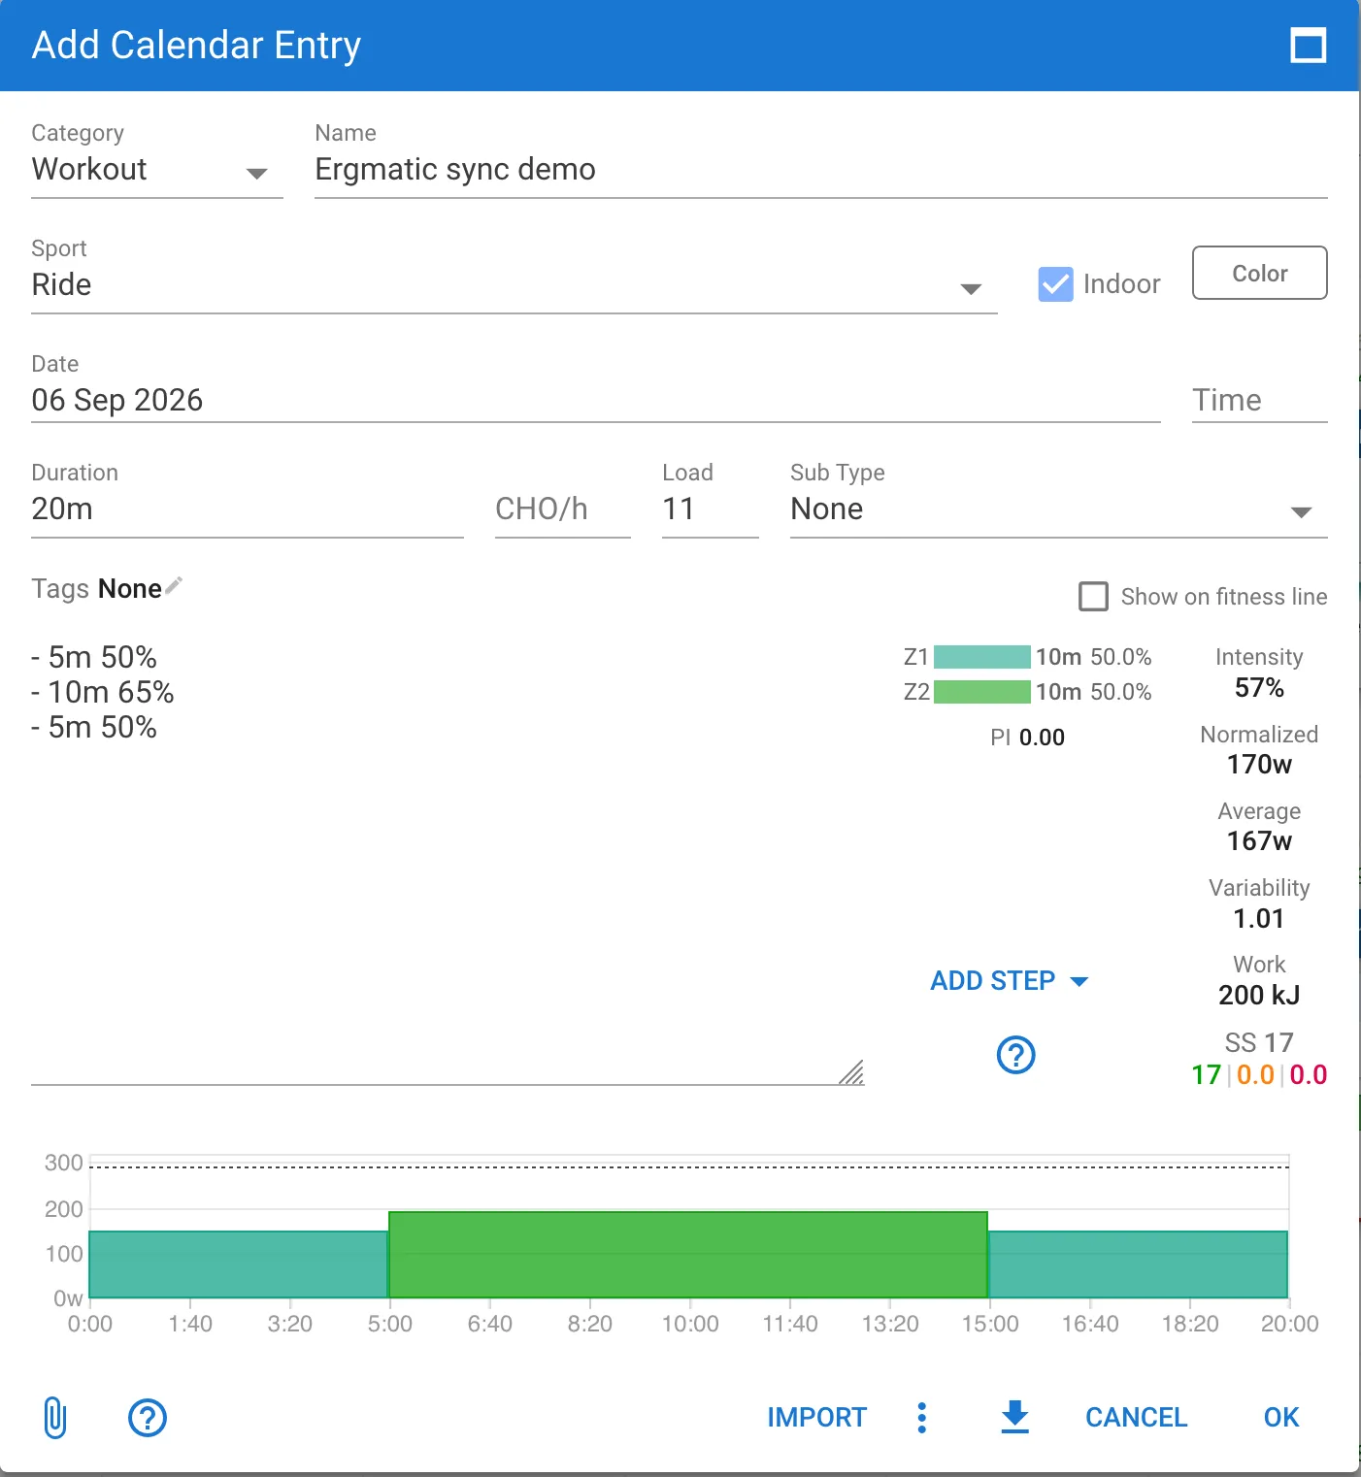Click the first teal 50% chart block
The image size is (1361, 1477).
tap(239, 1264)
